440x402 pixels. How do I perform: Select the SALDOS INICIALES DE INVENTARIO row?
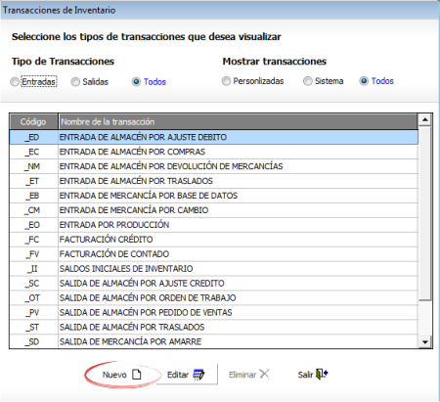coord(214,269)
